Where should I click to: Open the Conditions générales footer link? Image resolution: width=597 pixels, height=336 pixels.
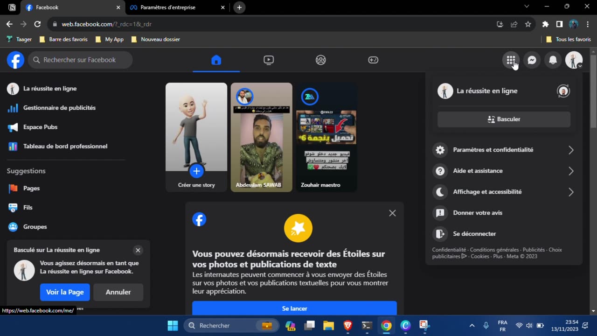pyautogui.click(x=494, y=250)
